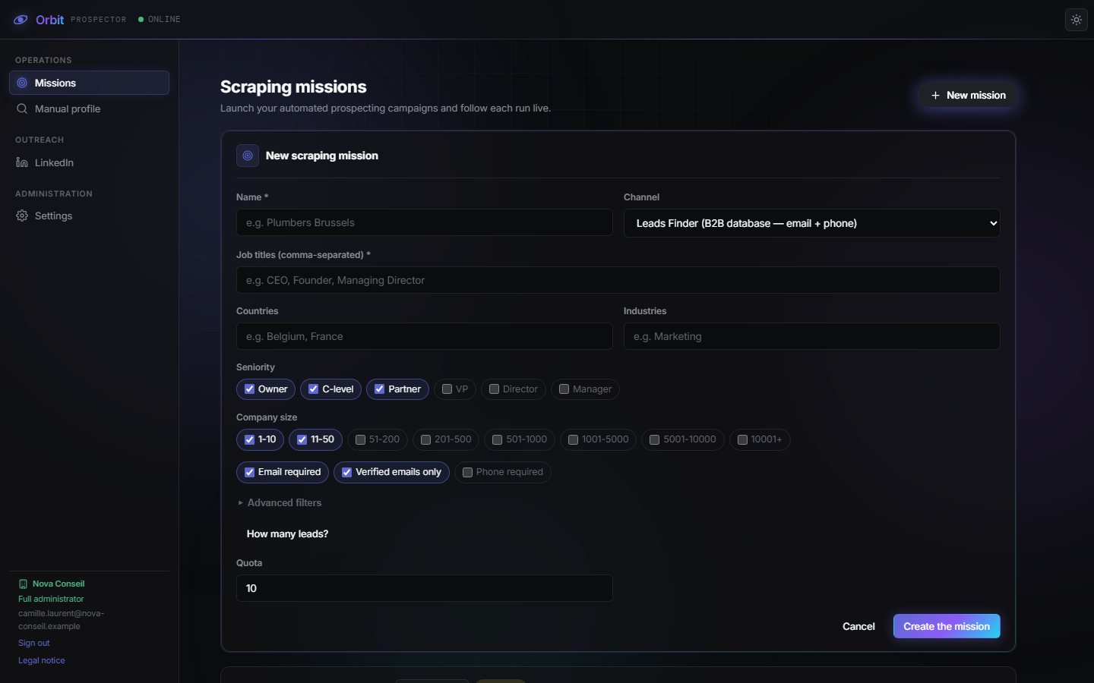Uncheck Verified emails only option
1094x683 pixels.
346,472
